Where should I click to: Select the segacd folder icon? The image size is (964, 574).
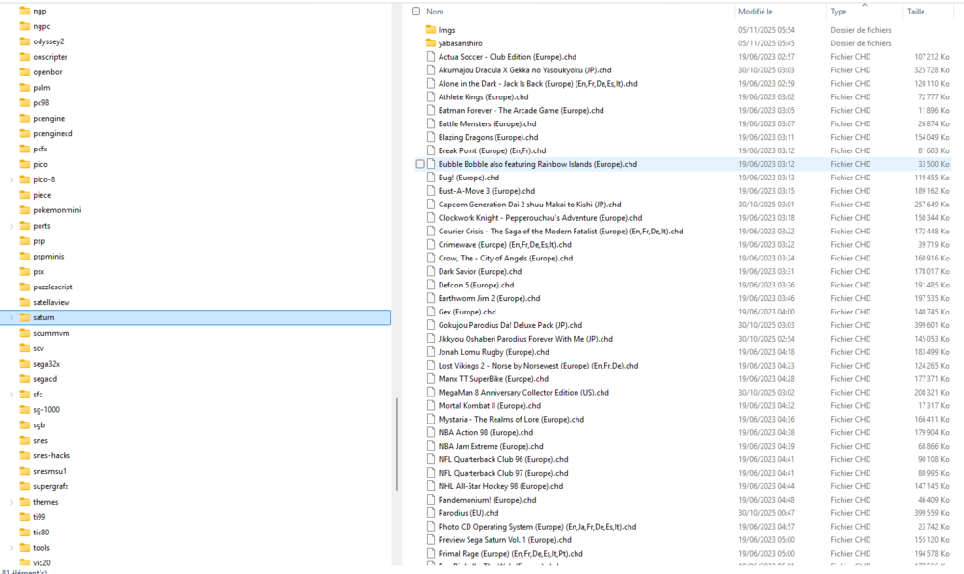pyautogui.click(x=25, y=379)
